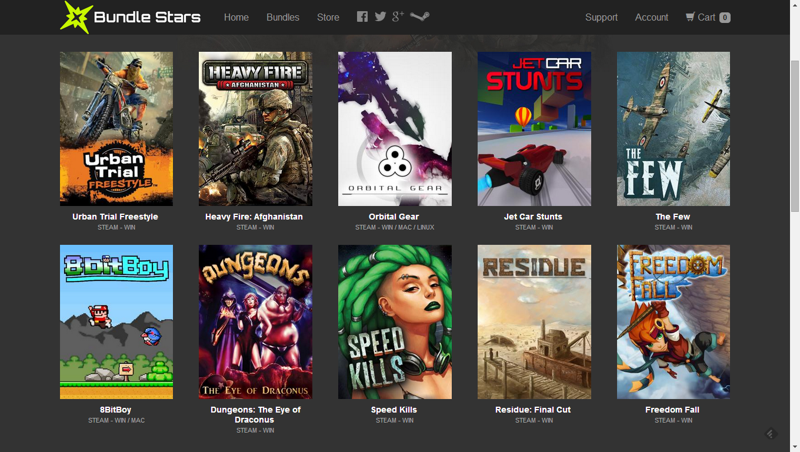
Task: Switch to the Store section
Action: tap(328, 17)
